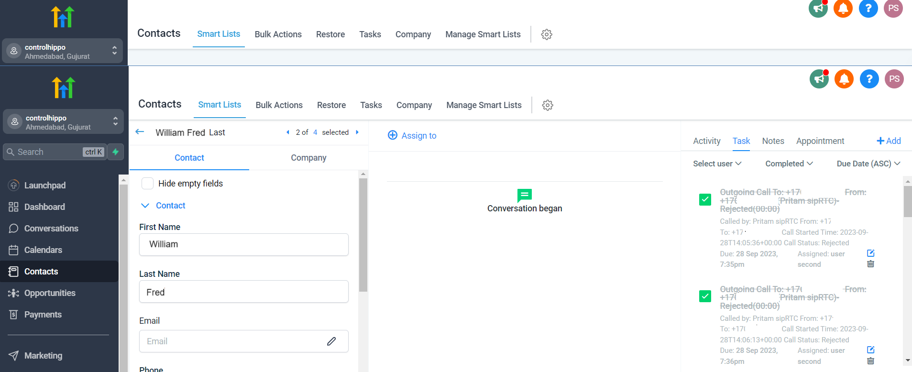This screenshot has height=372, width=912.
Task: Switch to the Notes tab
Action: [773, 141]
